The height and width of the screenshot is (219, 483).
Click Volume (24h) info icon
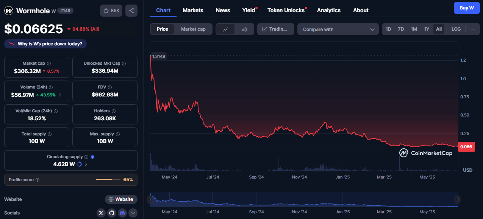pyautogui.click(x=51, y=87)
